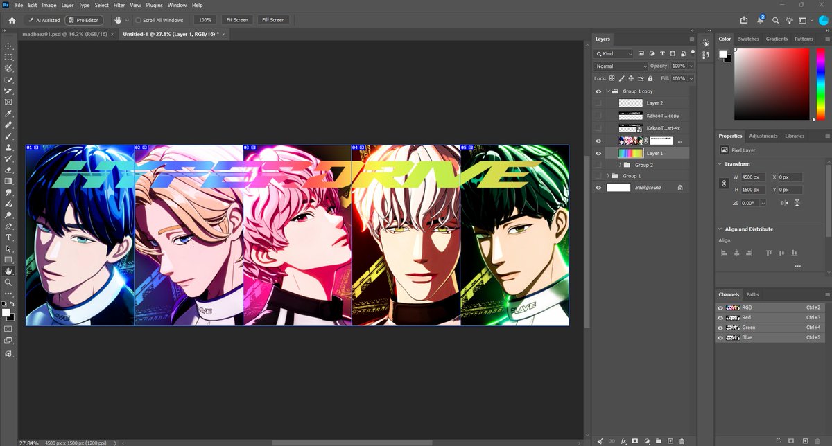Hide Group 1 copy visibility eye
Viewport: 832px width, 446px height.
598,91
